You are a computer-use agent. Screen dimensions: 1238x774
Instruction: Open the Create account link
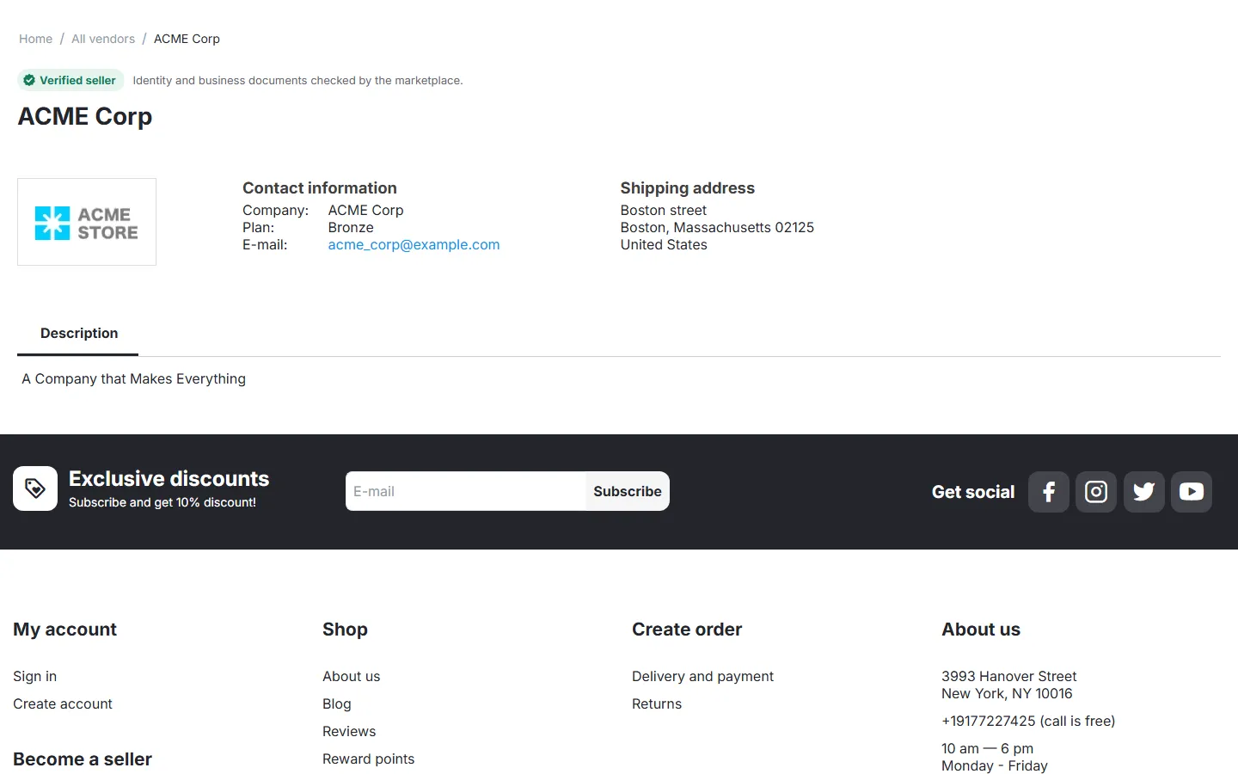coord(63,704)
